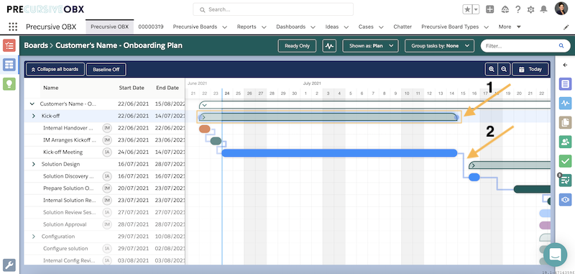This screenshot has height=274, width=575.
Task: Switch to the Precursive OBX tab
Action: point(110,27)
